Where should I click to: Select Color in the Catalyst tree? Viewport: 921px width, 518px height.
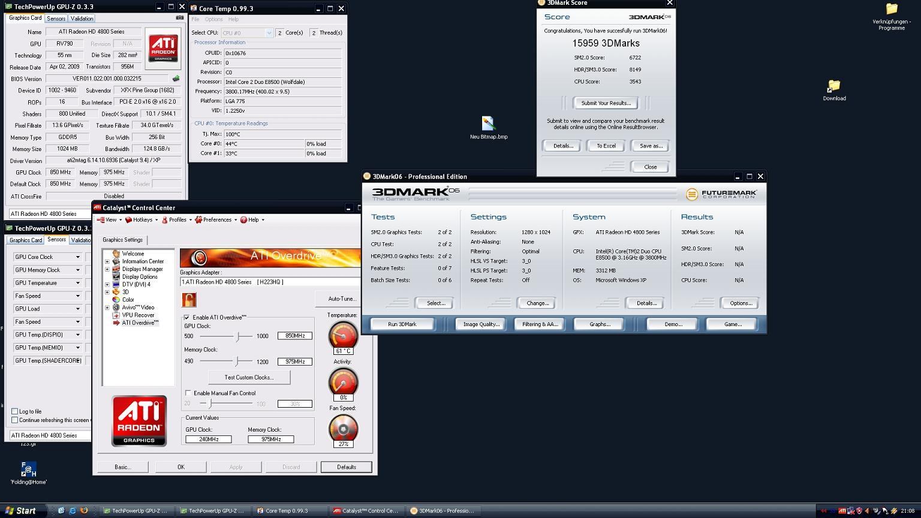coord(128,300)
